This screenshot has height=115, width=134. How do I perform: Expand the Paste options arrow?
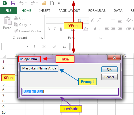pos(7,32)
